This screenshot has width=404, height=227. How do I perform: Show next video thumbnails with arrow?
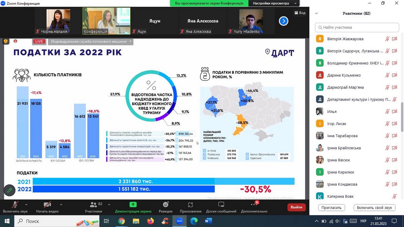(283, 21)
